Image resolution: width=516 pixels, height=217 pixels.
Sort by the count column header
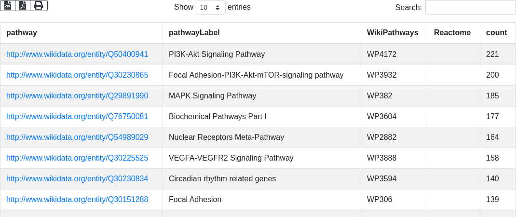[498, 33]
